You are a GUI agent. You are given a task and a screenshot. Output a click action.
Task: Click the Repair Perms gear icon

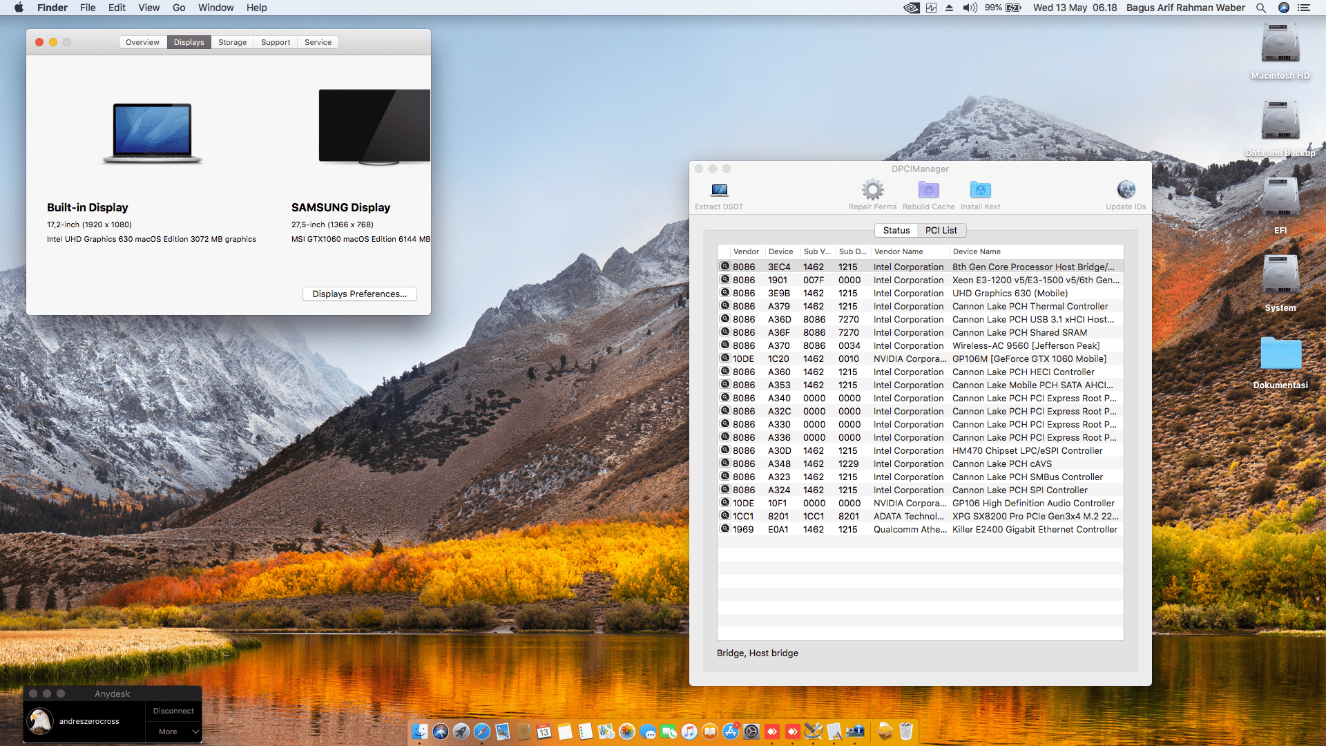point(873,190)
